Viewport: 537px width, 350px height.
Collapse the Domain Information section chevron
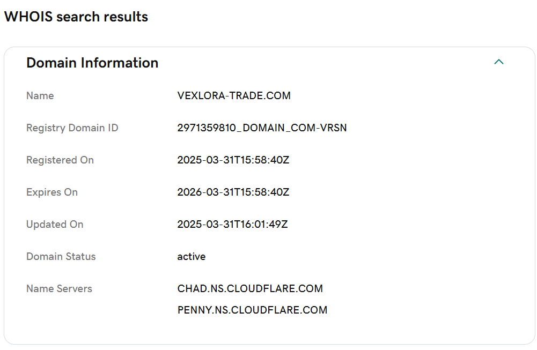499,62
